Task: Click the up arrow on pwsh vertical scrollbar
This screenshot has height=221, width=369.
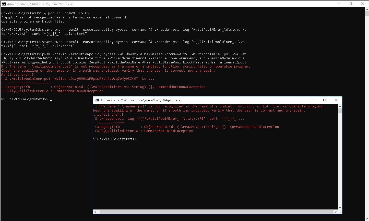Action: (x=340, y=106)
